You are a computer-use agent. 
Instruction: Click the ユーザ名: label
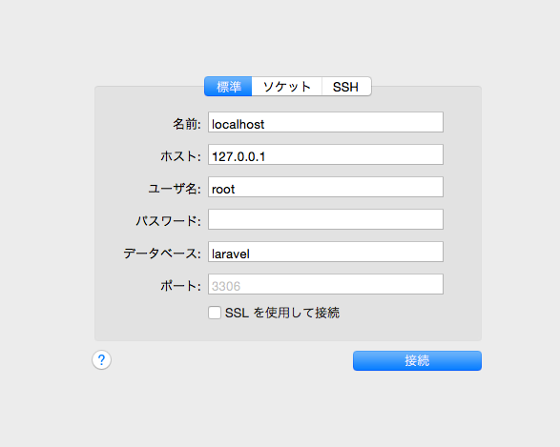175,189
